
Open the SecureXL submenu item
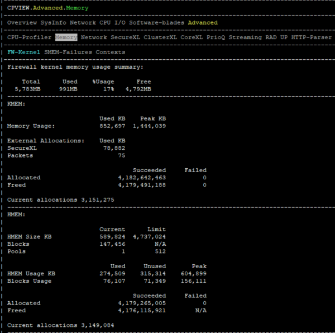coord(126,37)
